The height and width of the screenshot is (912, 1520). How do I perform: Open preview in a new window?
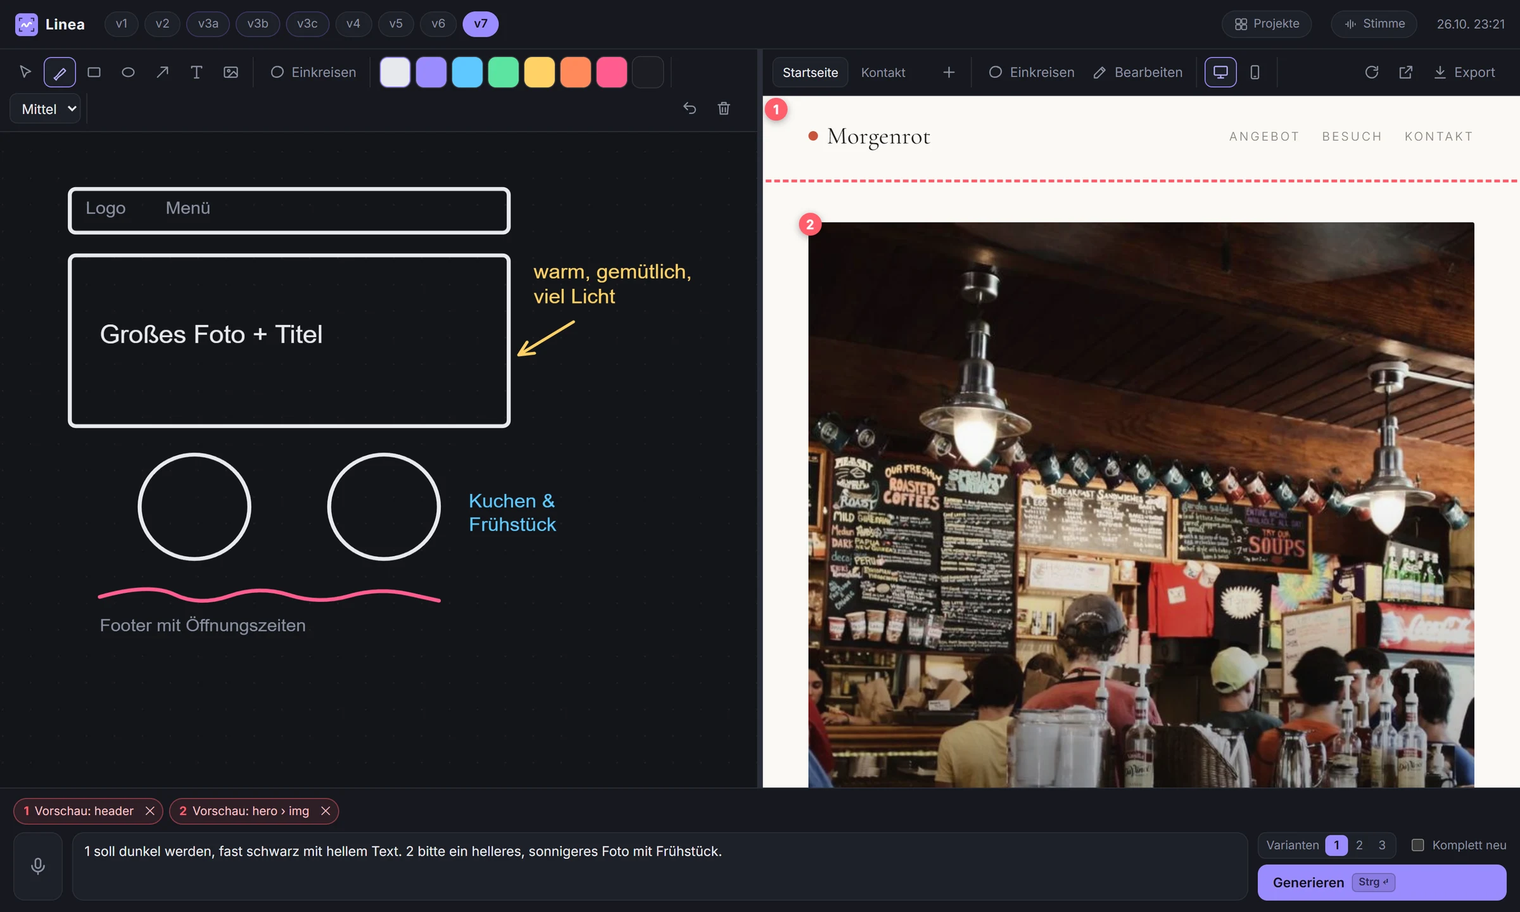tap(1406, 72)
